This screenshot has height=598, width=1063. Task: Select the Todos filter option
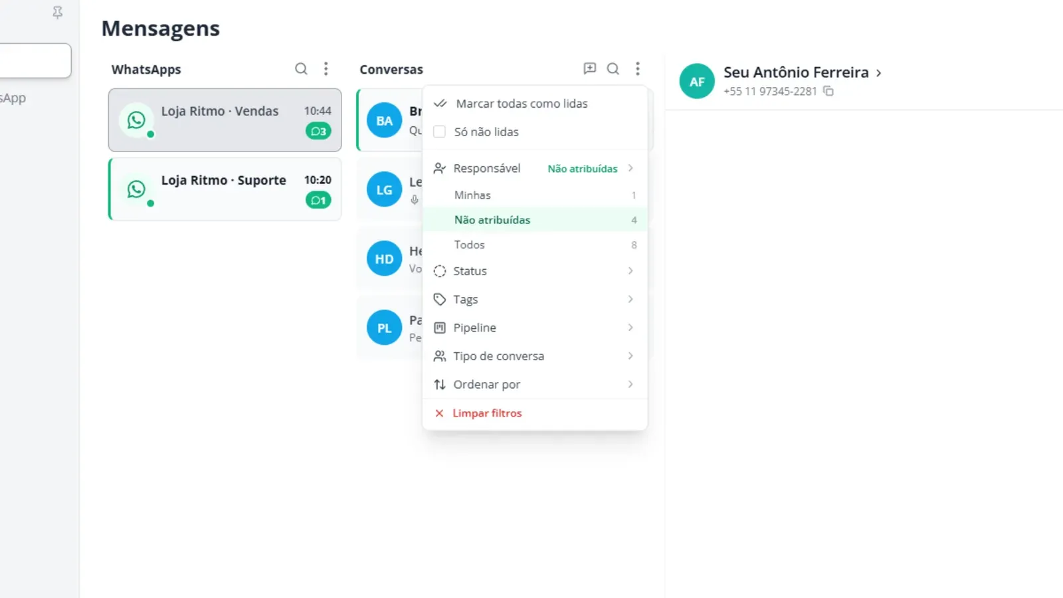point(535,245)
